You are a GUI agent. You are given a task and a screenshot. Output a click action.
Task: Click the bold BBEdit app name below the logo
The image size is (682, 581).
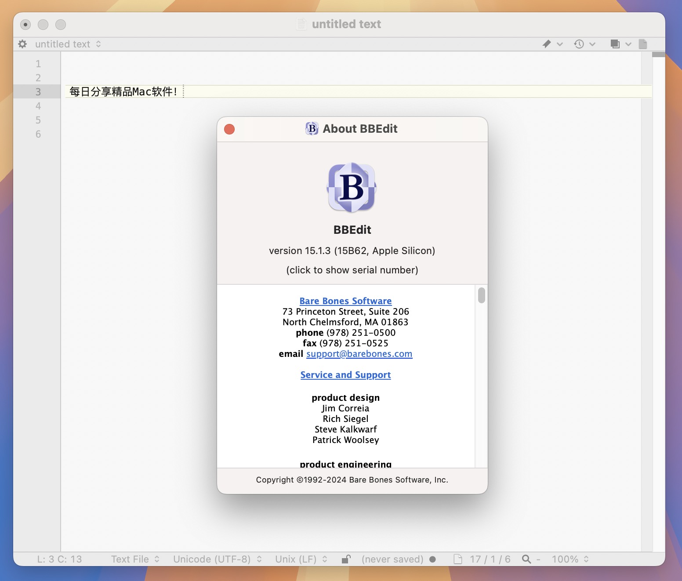click(x=352, y=230)
